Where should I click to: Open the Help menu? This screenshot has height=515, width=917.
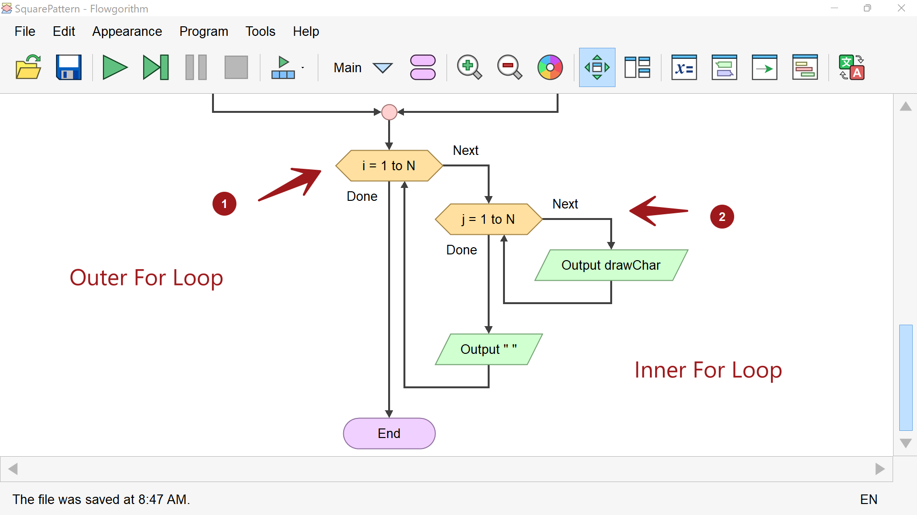click(x=306, y=31)
